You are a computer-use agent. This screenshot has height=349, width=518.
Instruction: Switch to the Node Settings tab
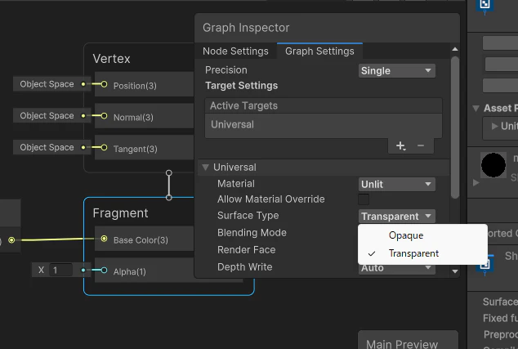pos(235,51)
